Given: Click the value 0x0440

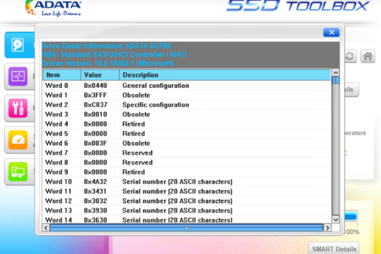Looking at the screenshot, I should pyautogui.click(x=95, y=85).
